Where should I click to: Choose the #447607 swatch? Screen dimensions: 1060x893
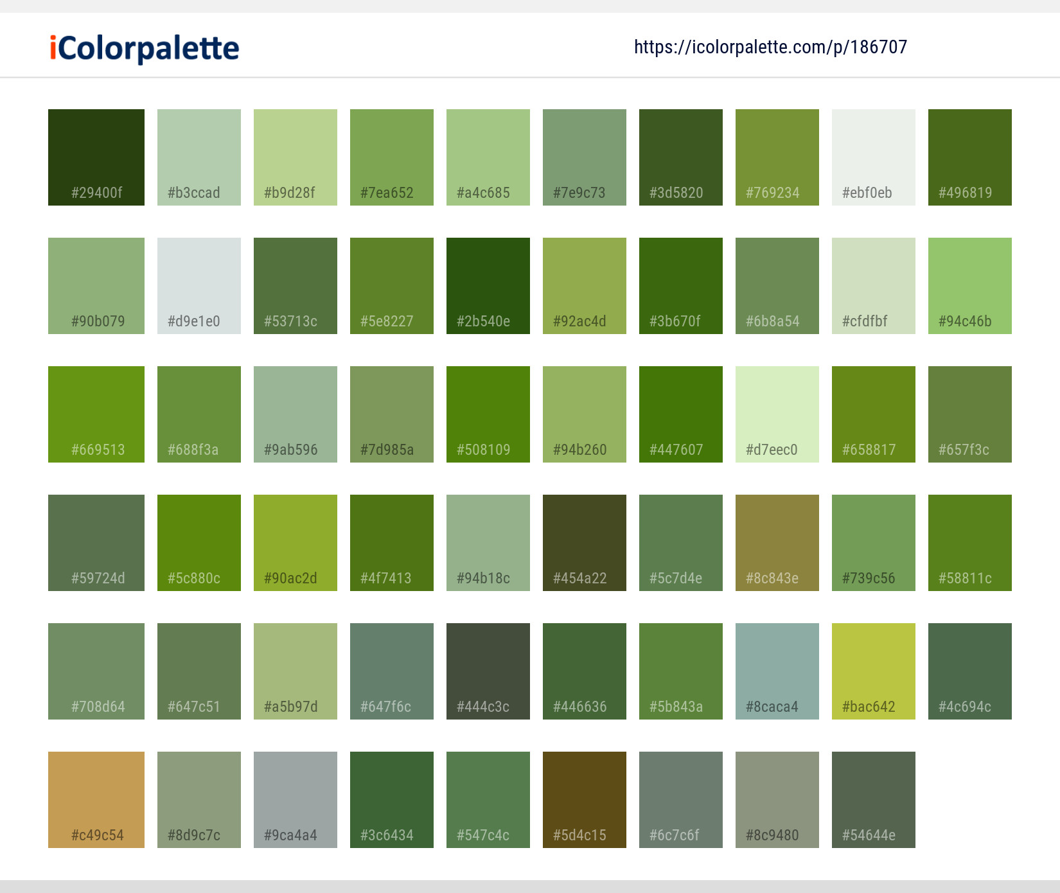point(681,414)
